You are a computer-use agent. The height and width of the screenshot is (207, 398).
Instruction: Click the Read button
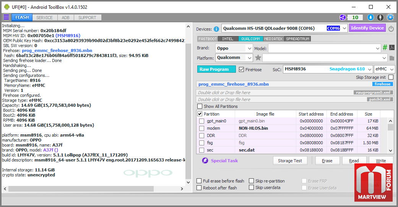click(354, 161)
